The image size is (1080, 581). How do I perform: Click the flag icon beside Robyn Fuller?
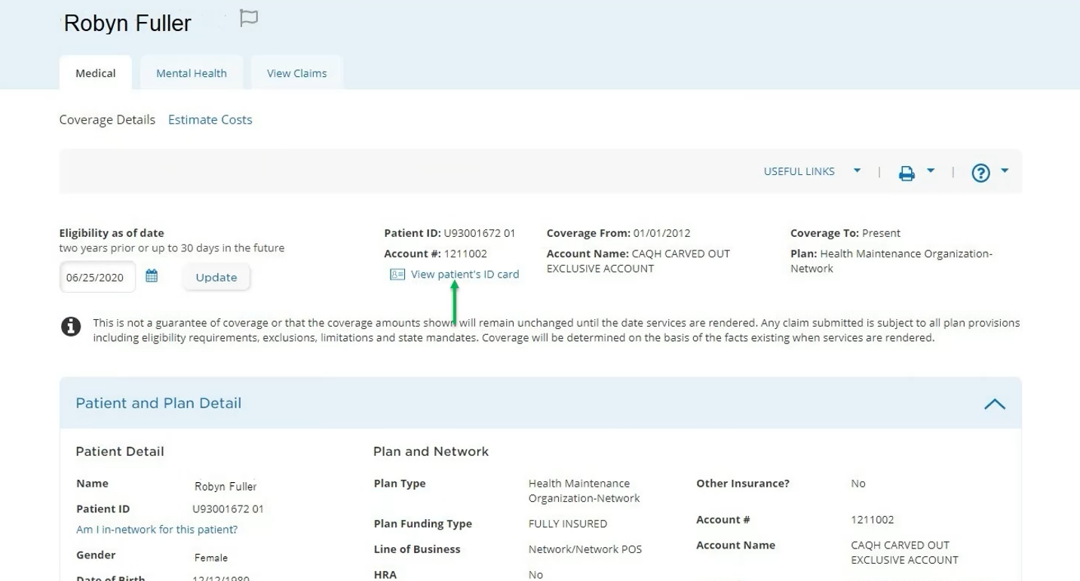pyautogui.click(x=249, y=18)
